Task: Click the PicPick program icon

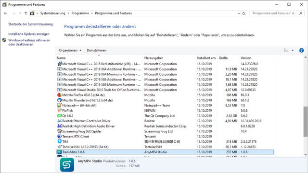Action: click(59, 111)
